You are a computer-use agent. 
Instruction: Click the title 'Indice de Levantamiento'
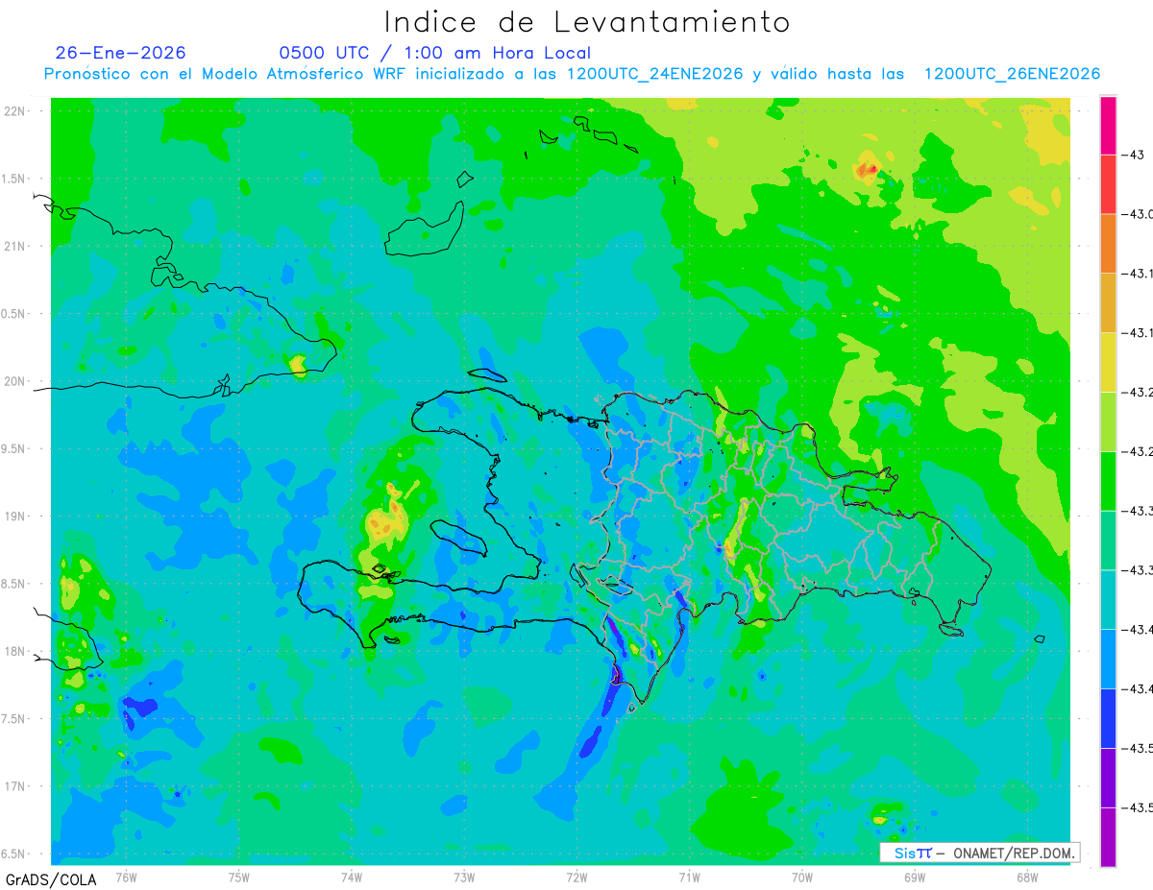pos(587,22)
